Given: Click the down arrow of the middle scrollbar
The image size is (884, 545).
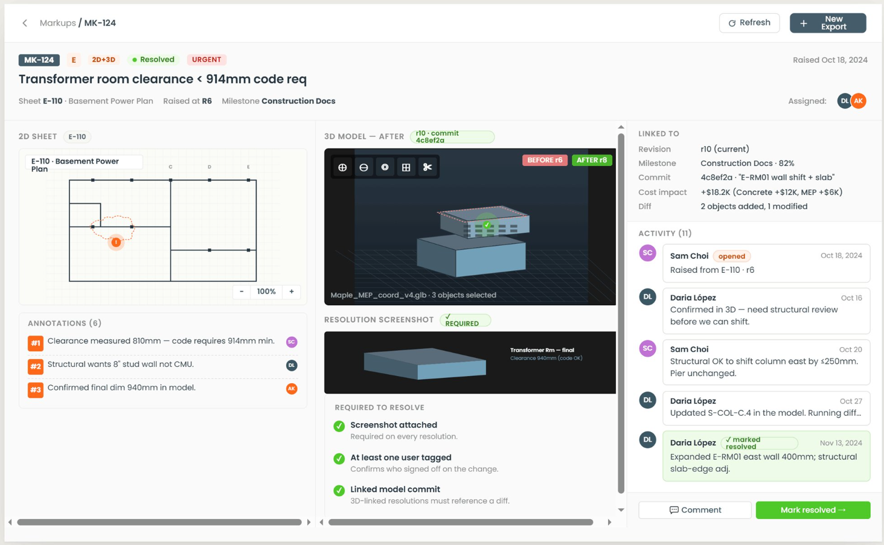Looking at the screenshot, I should point(621,510).
